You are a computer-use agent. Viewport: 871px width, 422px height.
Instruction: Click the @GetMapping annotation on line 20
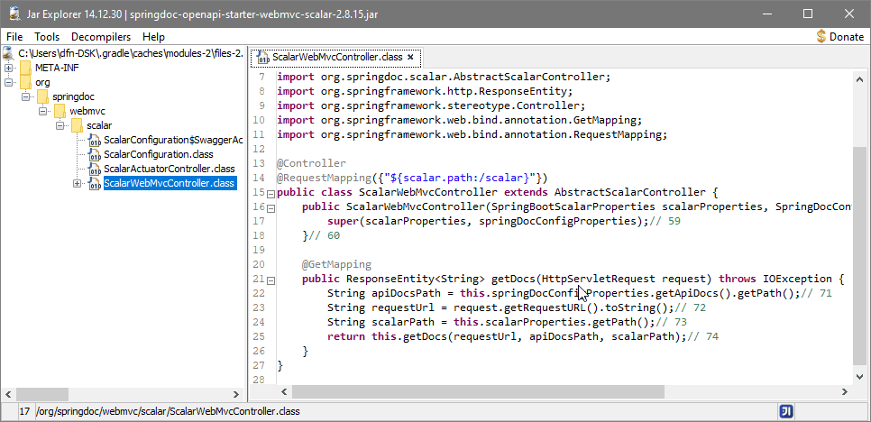point(336,264)
